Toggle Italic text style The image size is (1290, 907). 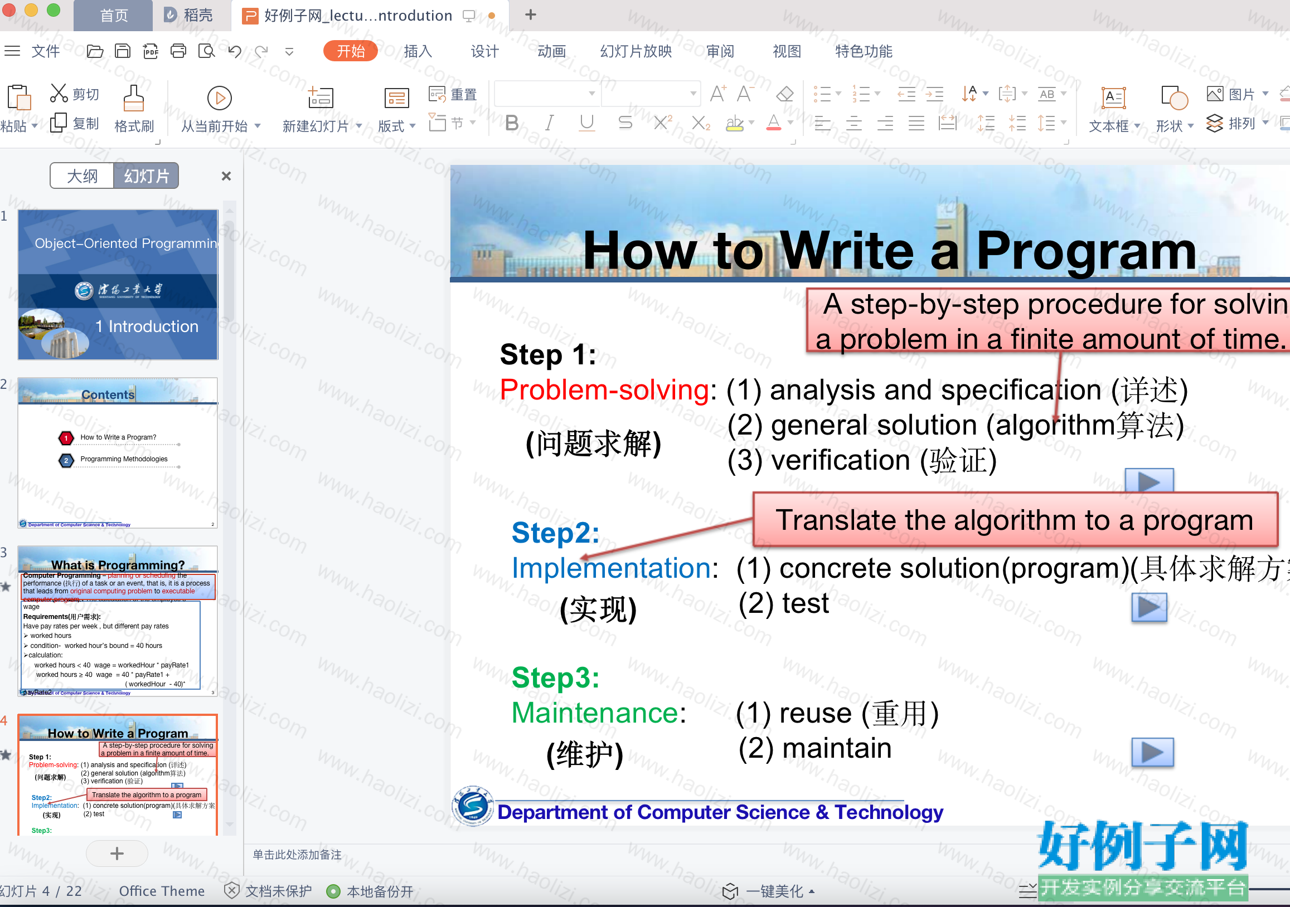pyautogui.click(x=550, y=123)
